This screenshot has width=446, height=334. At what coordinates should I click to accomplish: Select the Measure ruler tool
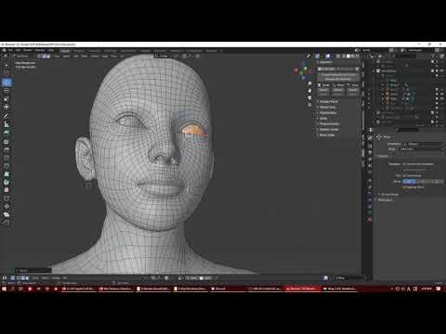(7, 124)
